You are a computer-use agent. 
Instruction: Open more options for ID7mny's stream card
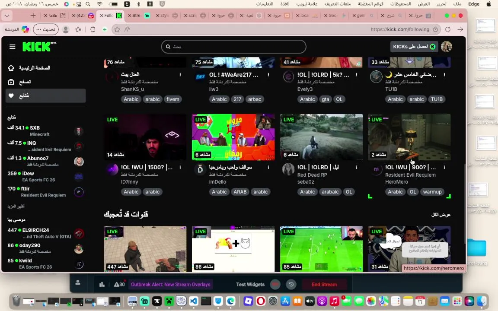(180, 167)
